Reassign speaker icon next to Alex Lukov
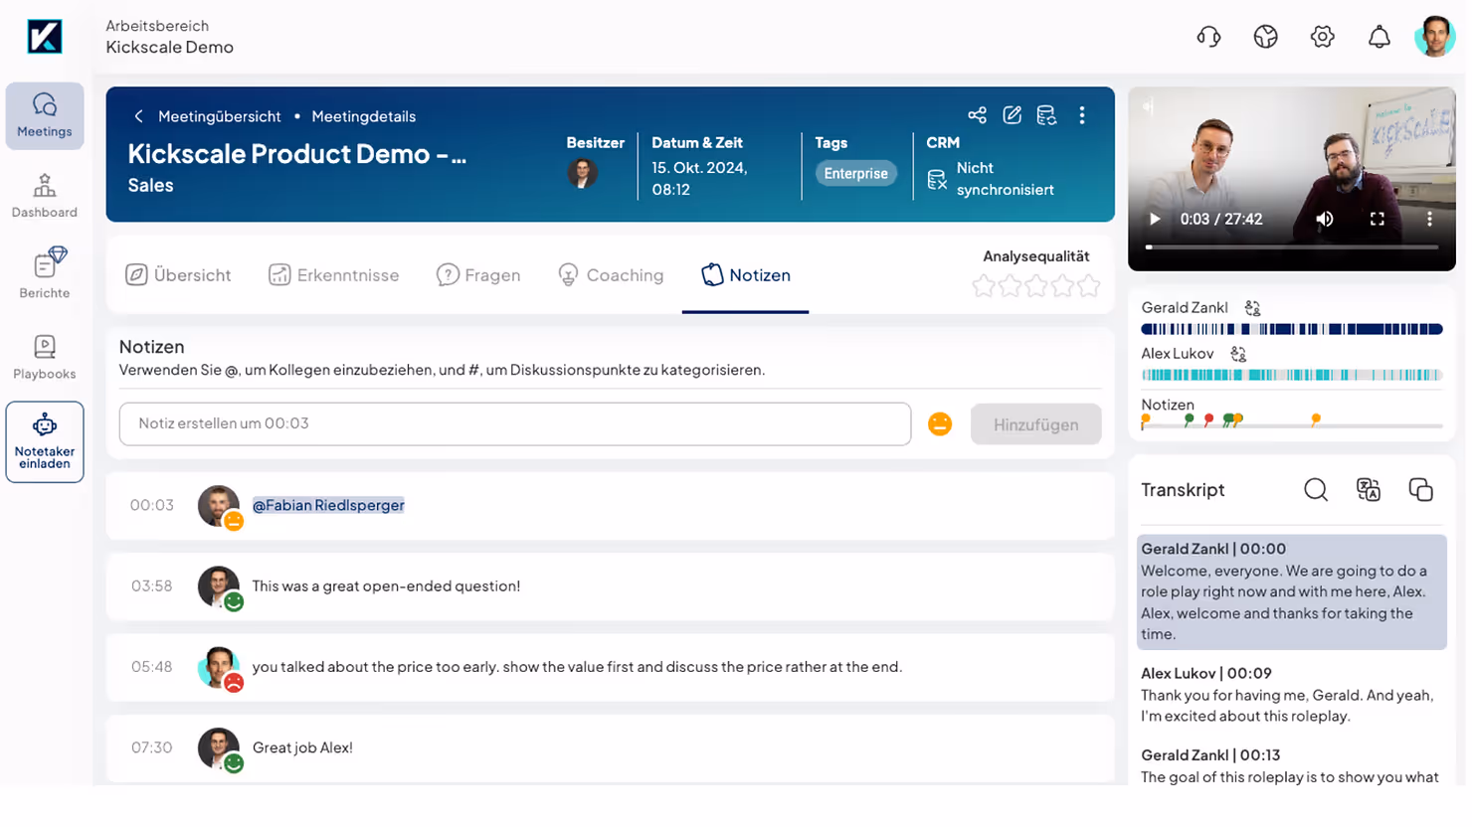 tap(1238, 354)
